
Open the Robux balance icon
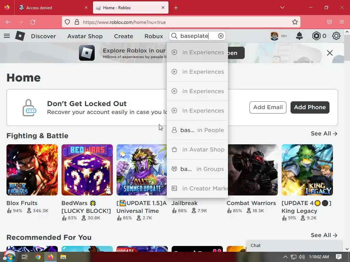click(316, 36)
